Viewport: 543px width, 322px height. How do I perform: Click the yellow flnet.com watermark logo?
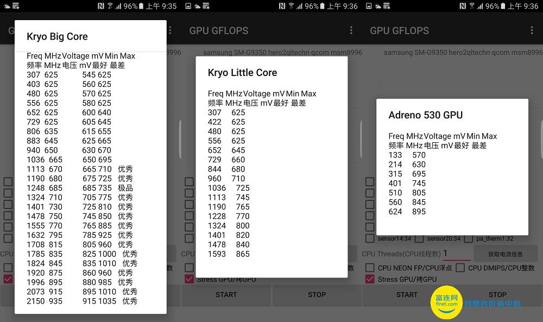[x=446, y=303]
